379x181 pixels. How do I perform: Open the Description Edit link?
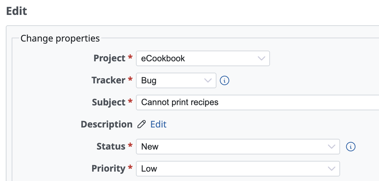point(158,125)
